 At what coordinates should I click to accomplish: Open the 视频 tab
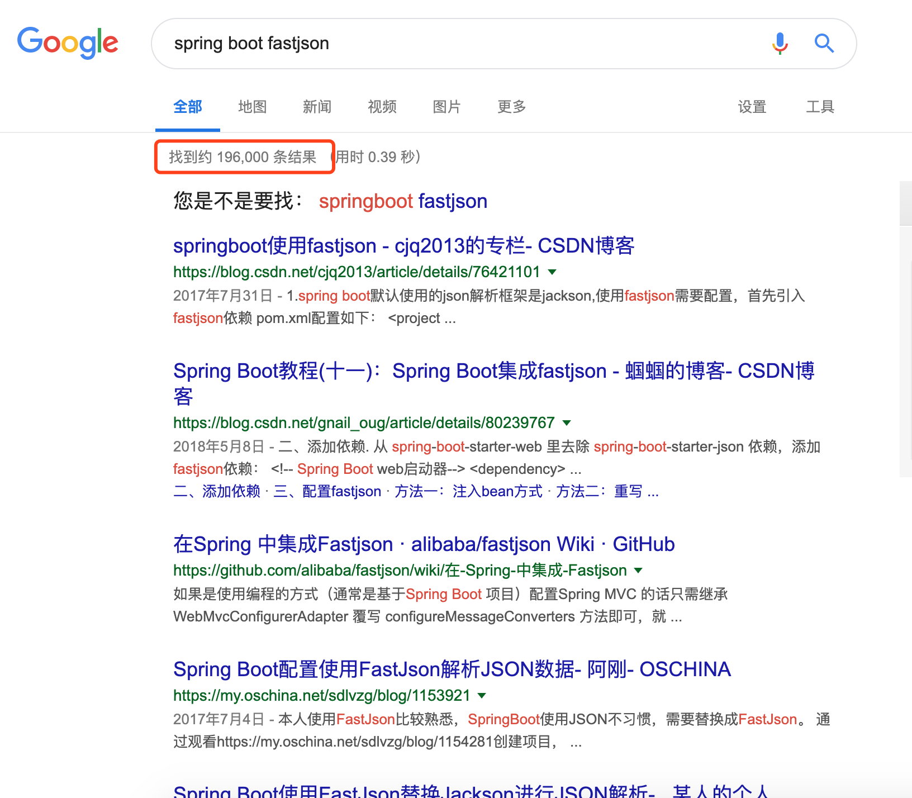[x=382, y=107]
